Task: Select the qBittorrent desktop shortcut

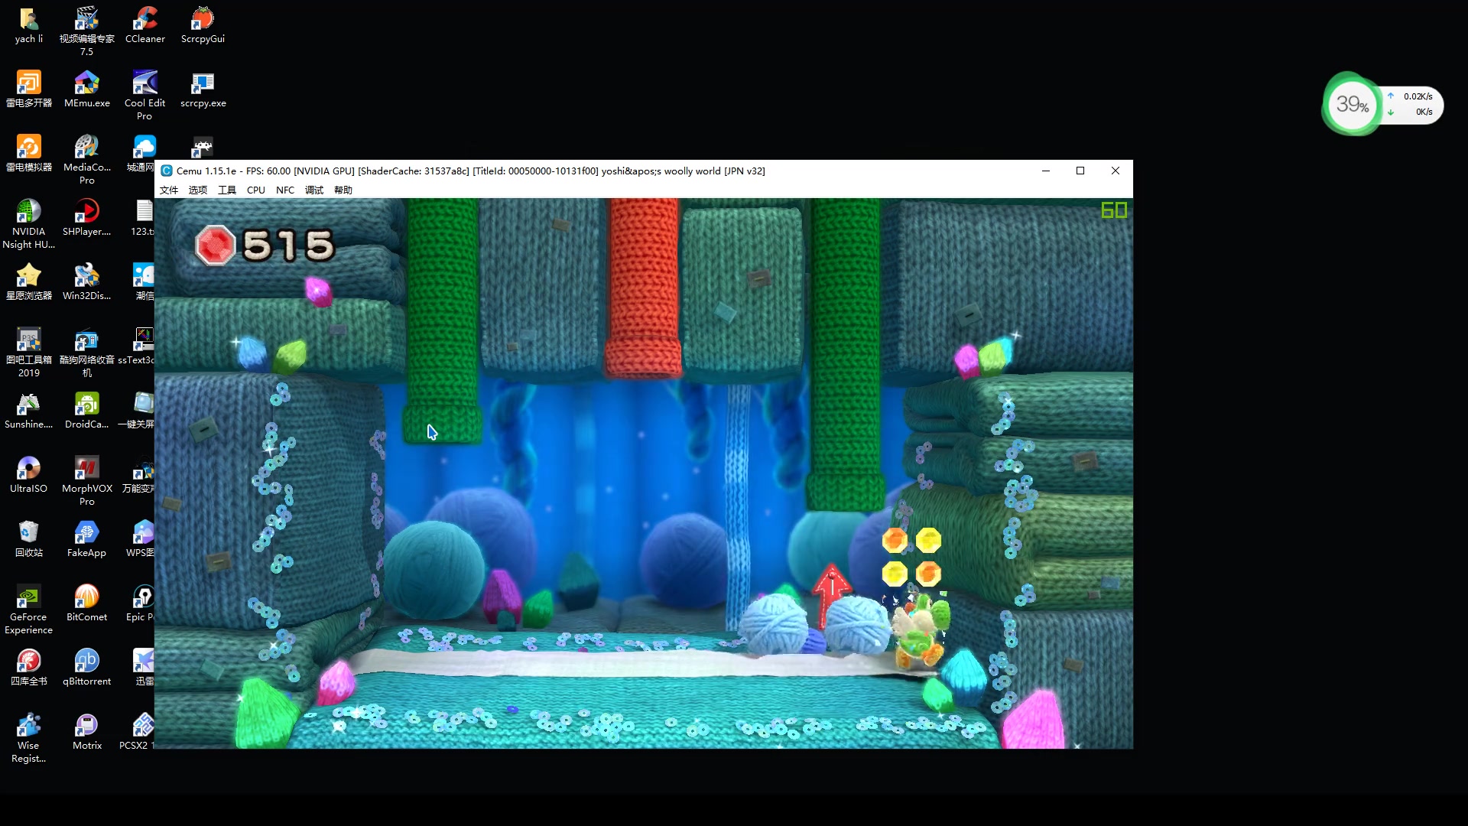Action: (86, 661)
